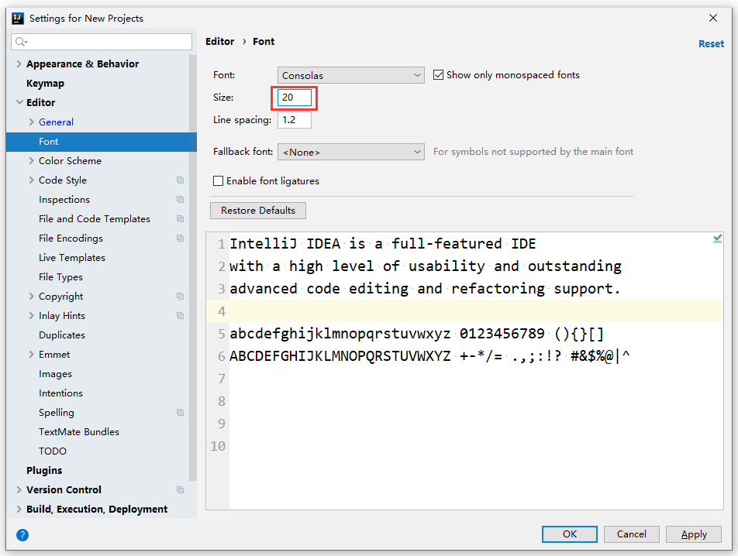Viewport: 738px width, 556px height.
Task: Click preview line 'IntelliJ IDEA is a full-featured IDE'
Action: [x=383, y=243]
